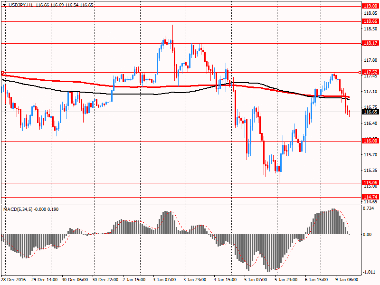The image size is (380, 285).
Task: Click the 116.00 red price label
Action: tap(370, 141)
